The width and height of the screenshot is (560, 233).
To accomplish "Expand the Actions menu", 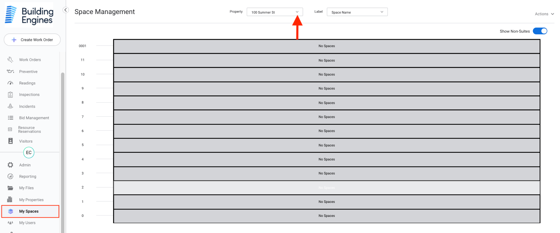I will tap(544, 14).
